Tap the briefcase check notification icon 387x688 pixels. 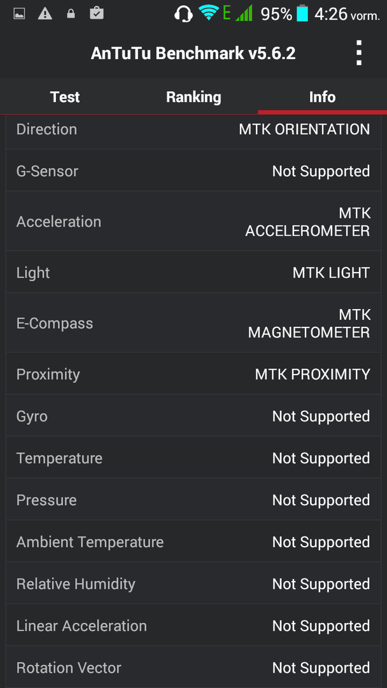click(x=96, y=13)
